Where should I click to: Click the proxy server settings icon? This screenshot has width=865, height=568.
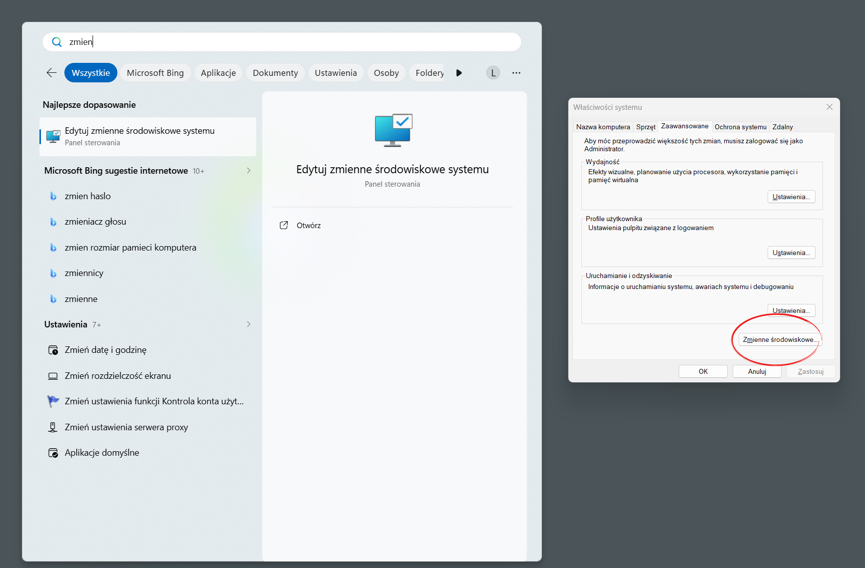pyautogui.click(x=52, y=427)
